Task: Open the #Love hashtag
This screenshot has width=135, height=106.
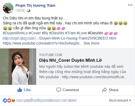Action: (82, 33)
